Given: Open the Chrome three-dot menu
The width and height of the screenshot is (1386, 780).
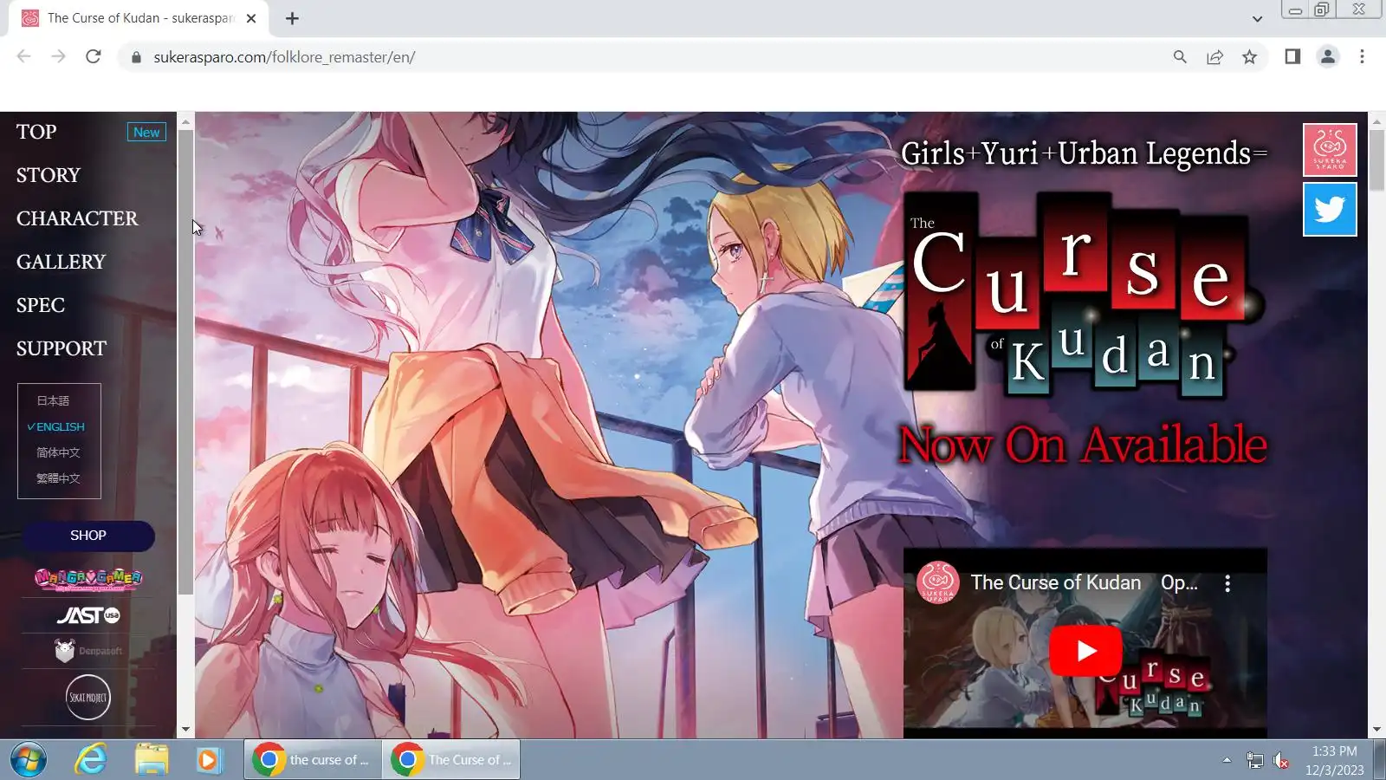Looking at the screenshot, I should click(1362, 56).
